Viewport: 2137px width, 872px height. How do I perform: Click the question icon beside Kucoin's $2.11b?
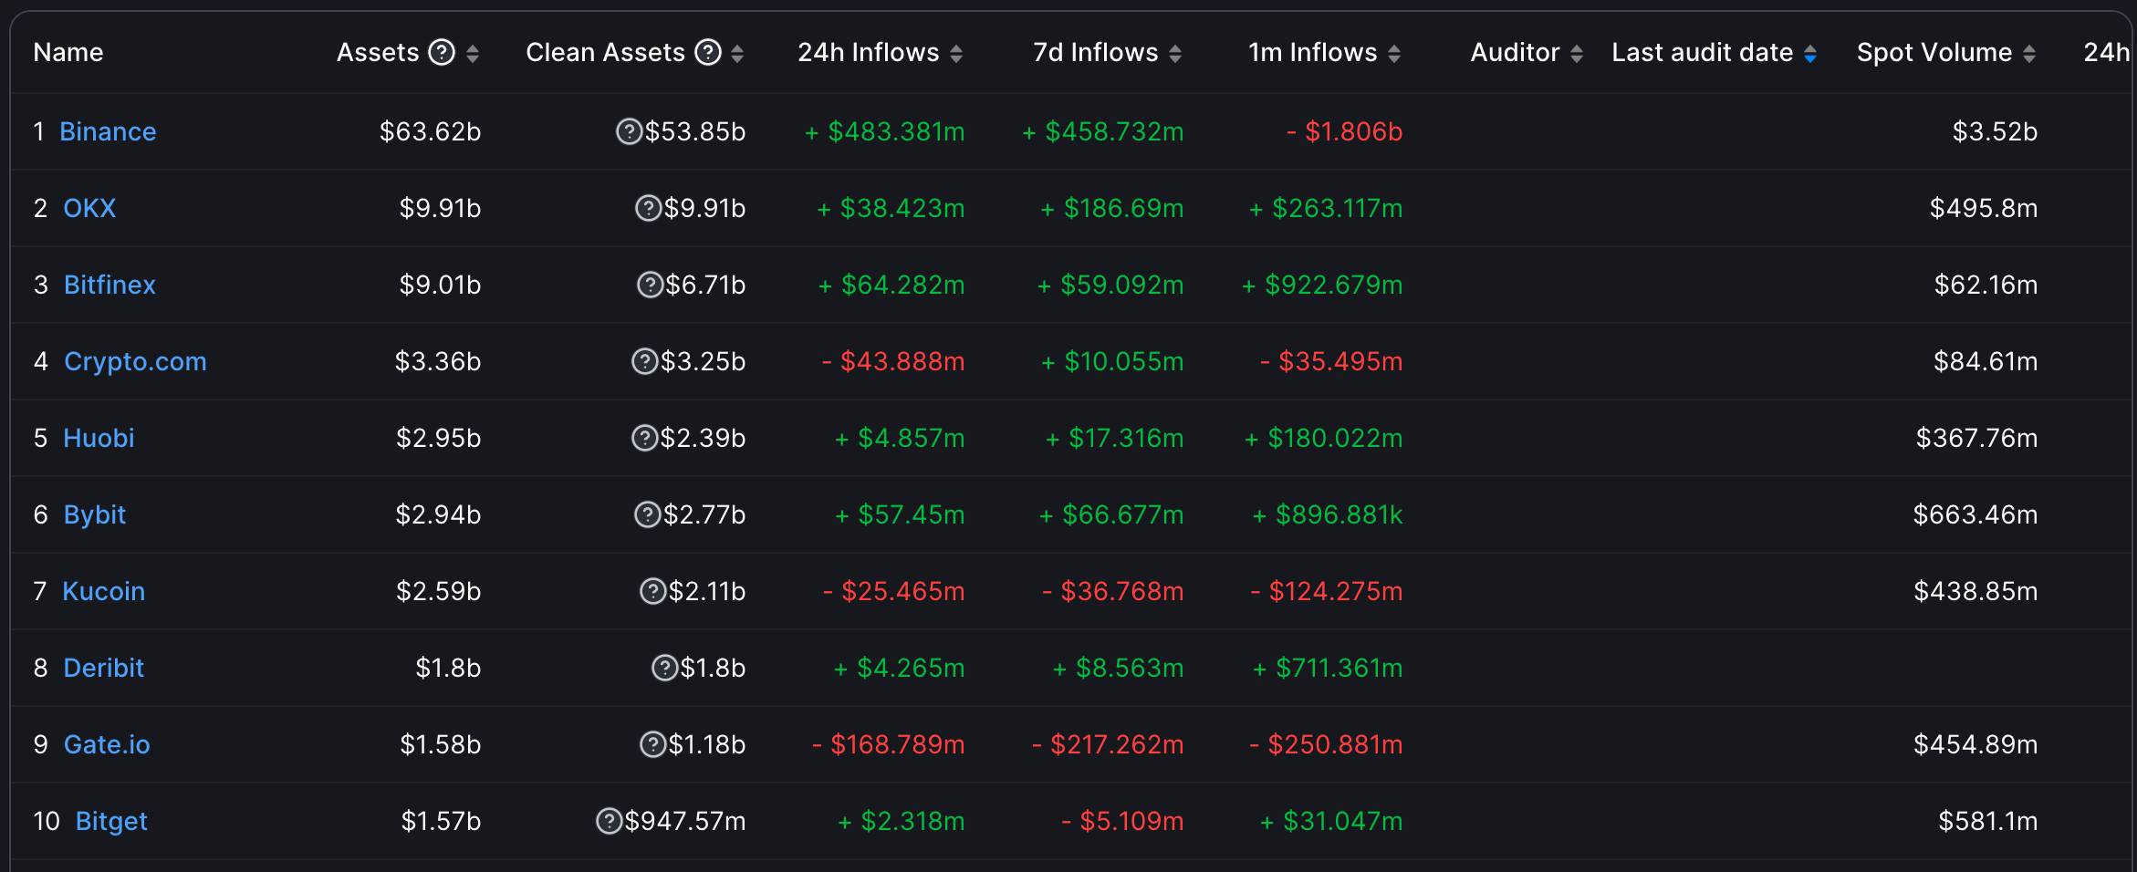click(x=652, y=592)
